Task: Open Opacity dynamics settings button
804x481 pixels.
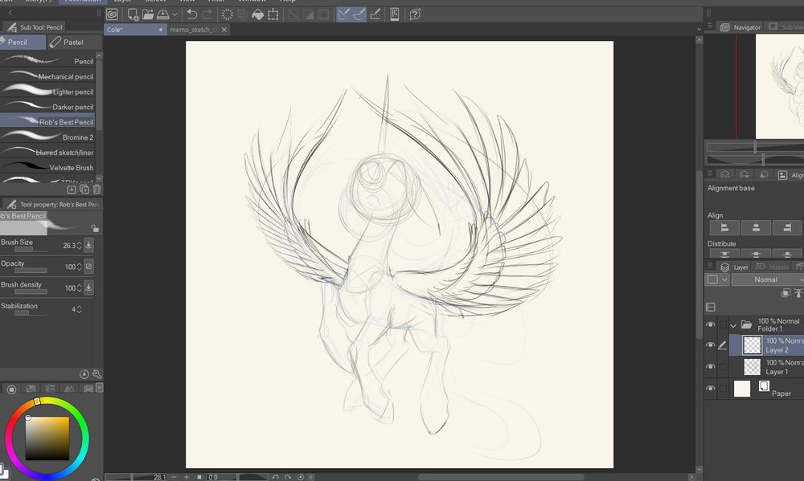Action: click(x=88, y=267)
